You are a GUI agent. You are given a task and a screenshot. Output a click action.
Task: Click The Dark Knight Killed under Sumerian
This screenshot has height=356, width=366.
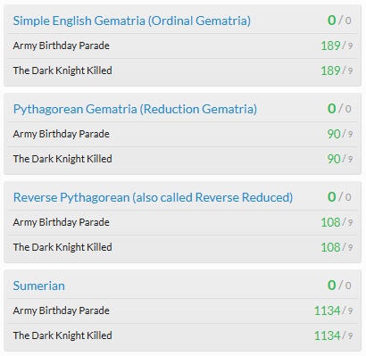tap(62, 335)
